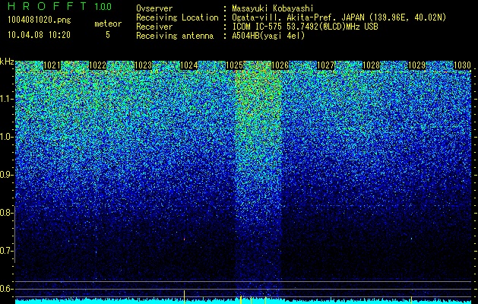Select the A504HB(yagi 4el) antenna value
This screenshot has height=304, width=478.
point(268,36)
